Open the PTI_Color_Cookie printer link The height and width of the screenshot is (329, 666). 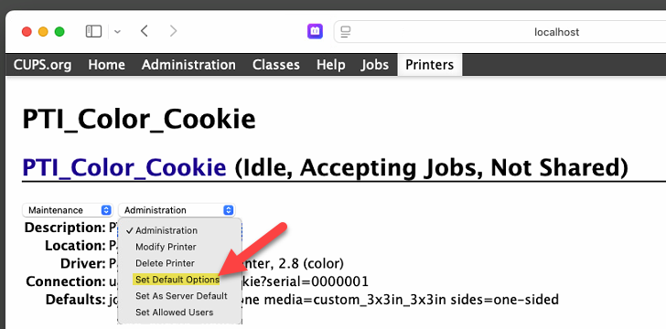tap(124, 167)
